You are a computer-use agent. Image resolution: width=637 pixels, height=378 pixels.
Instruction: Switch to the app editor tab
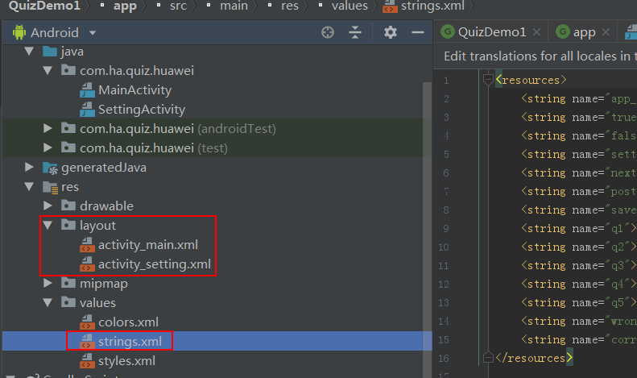click(x=583, y=32)
